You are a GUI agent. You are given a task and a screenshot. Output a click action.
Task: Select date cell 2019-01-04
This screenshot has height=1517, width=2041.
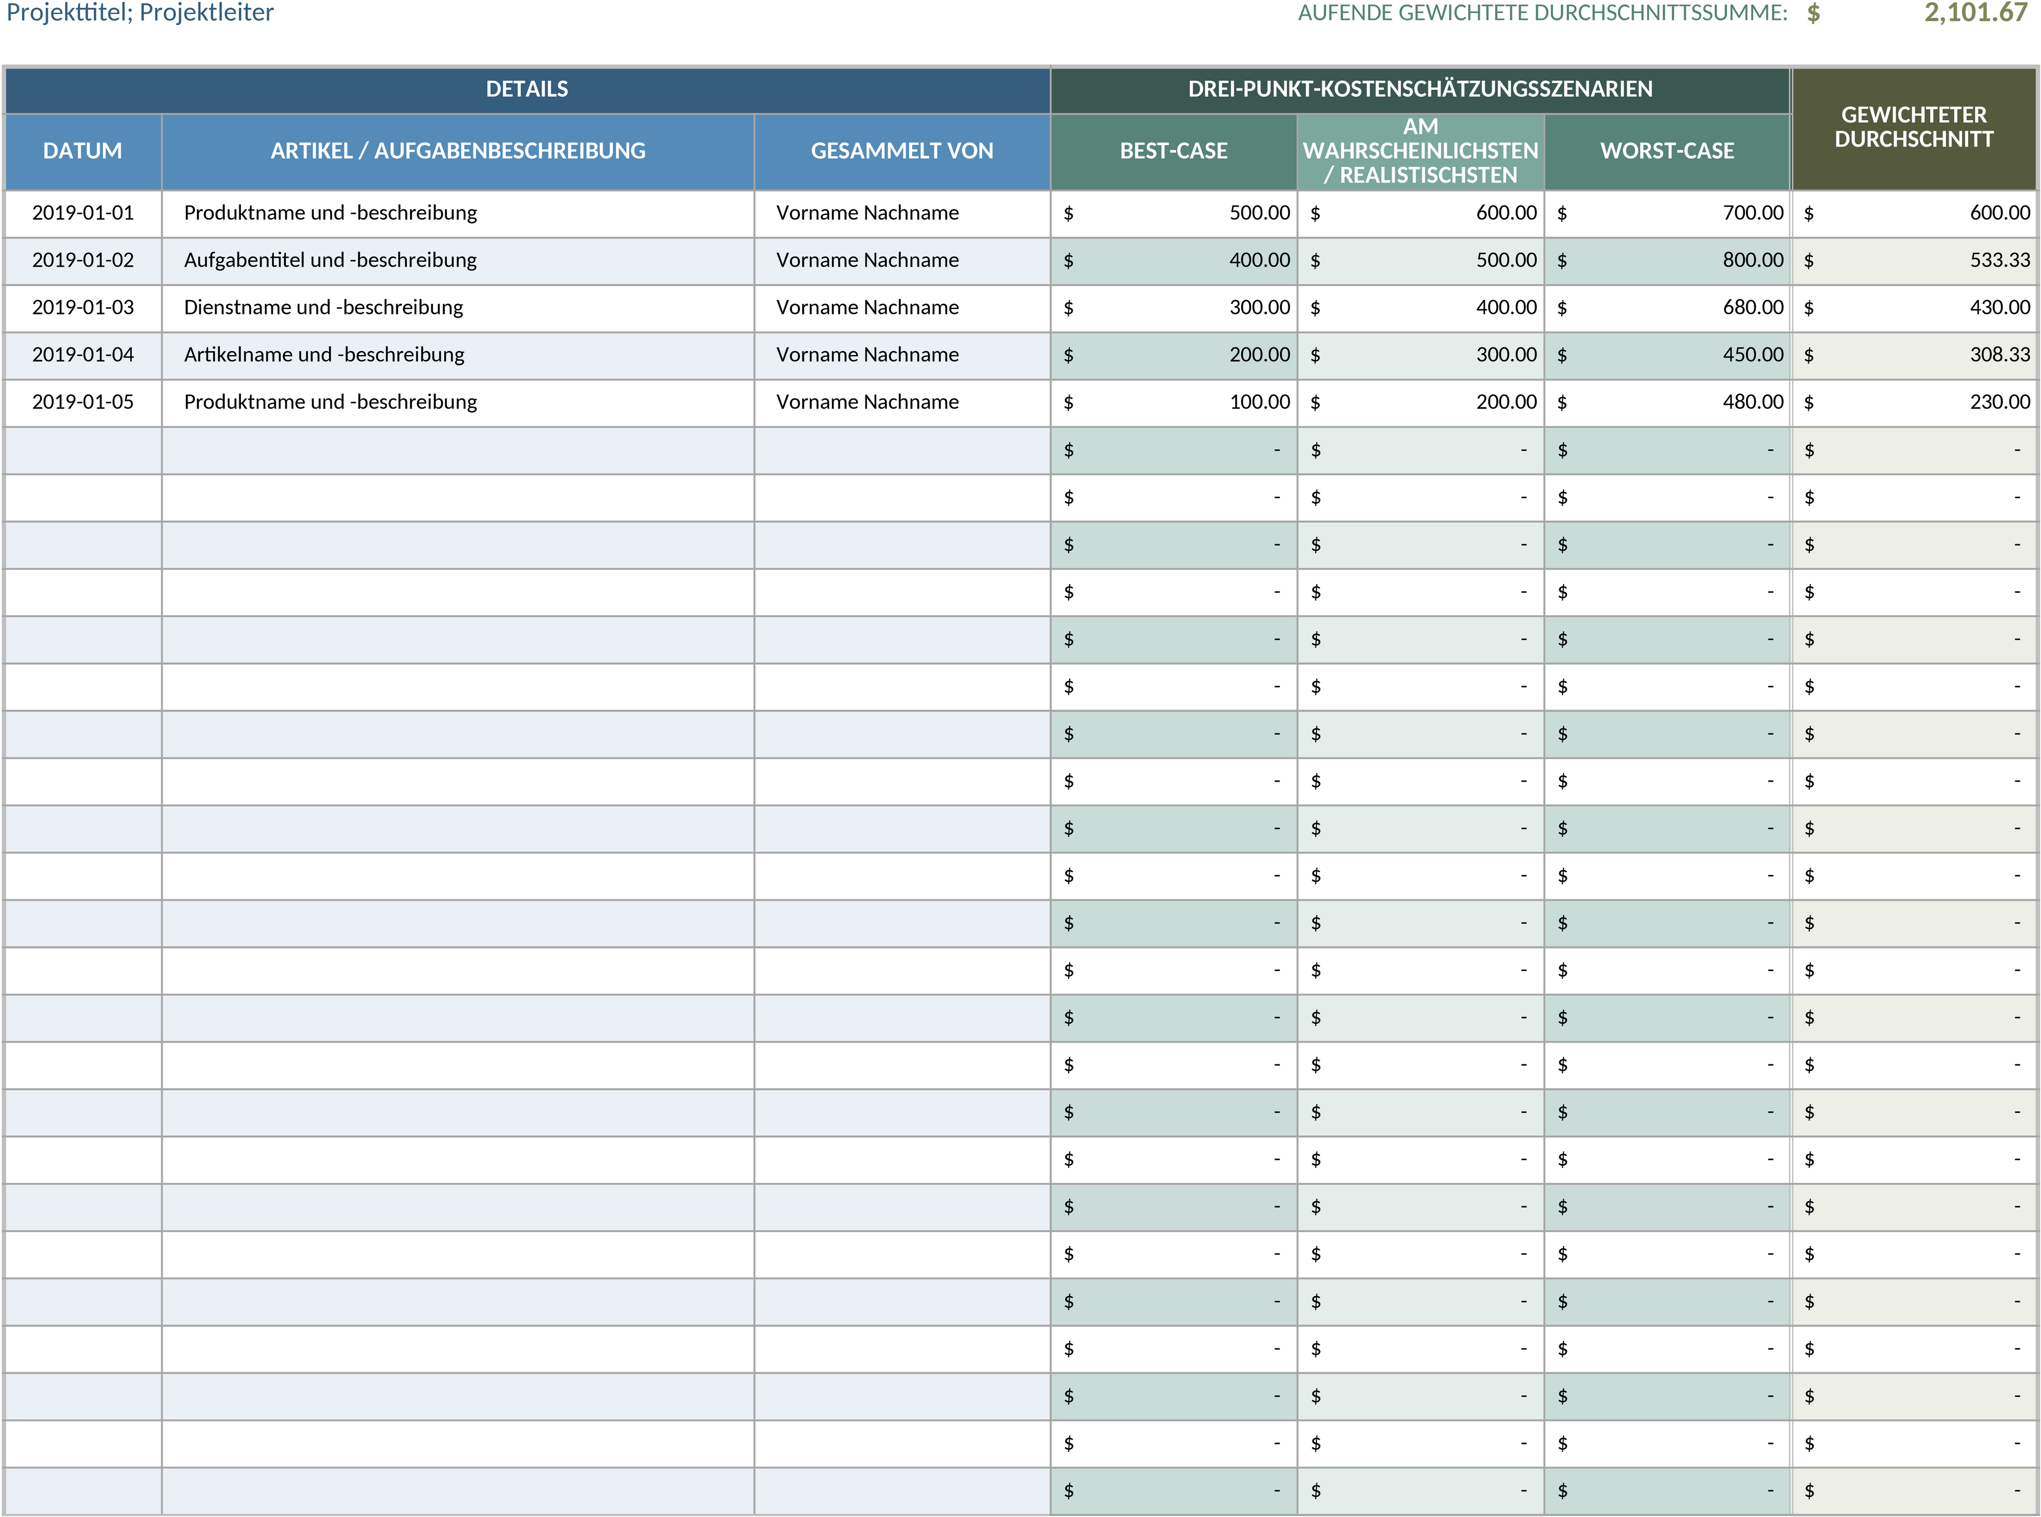(x=82, y=355)
